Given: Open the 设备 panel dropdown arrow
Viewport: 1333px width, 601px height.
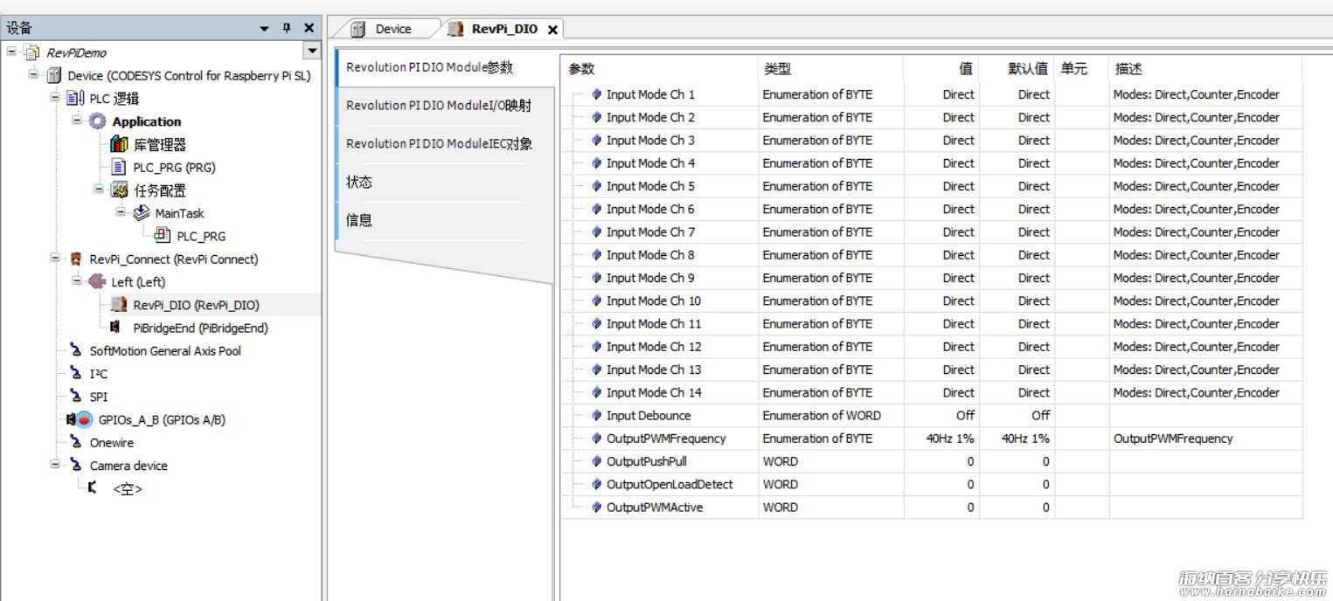Looking at the screenshot, I should [265, 28].
